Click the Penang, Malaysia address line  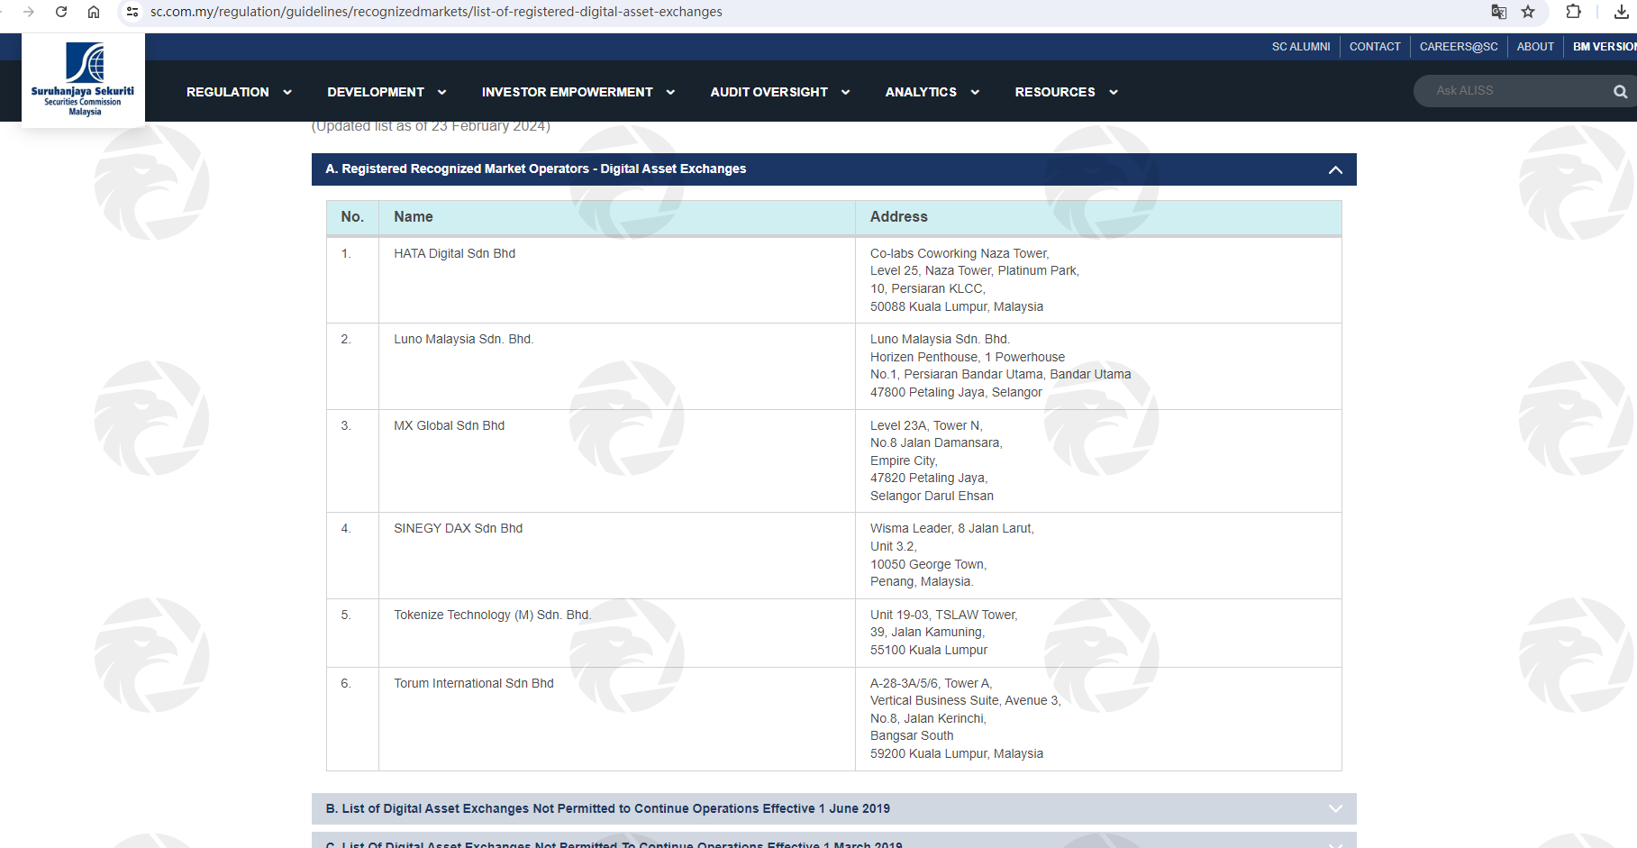(922, 581)
